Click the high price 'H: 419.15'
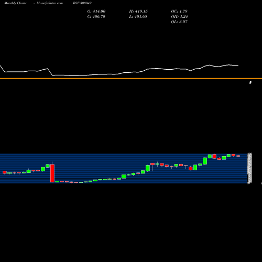The image size is (262, 262). click(138, 12)
